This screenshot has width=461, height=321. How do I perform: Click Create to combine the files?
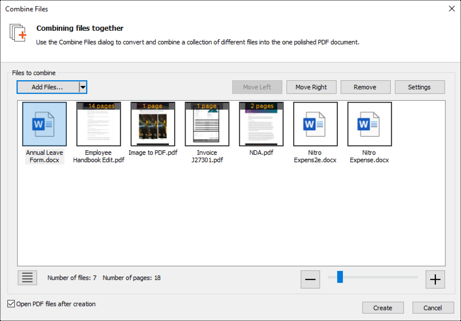click(x=383, y=307)
